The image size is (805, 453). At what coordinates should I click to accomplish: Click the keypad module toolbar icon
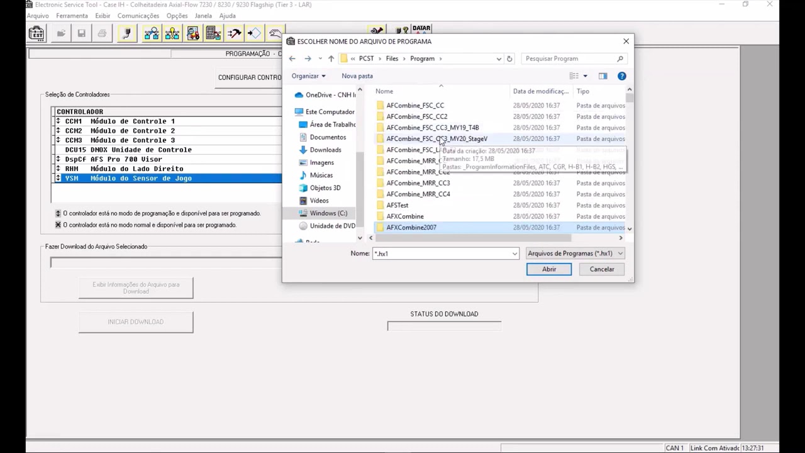[213, 33]
